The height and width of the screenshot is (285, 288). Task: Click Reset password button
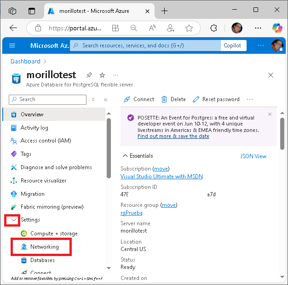click(216, 99)
